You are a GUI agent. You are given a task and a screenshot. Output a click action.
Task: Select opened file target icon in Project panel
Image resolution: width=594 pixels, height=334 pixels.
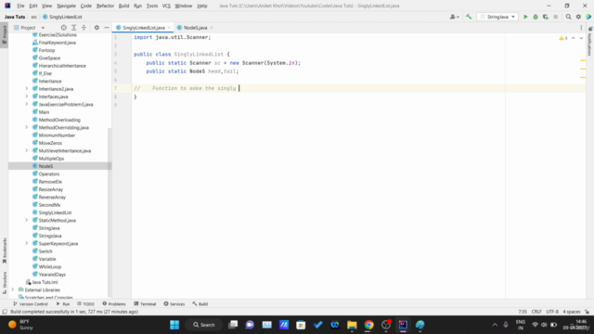[x=64, y=28]
